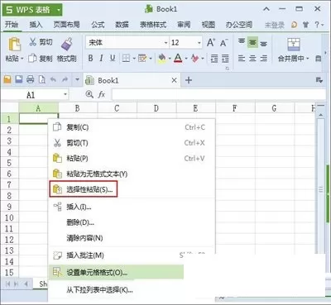Increase font size with large A
The image size is (331, 305).
[x=211, y=42]
